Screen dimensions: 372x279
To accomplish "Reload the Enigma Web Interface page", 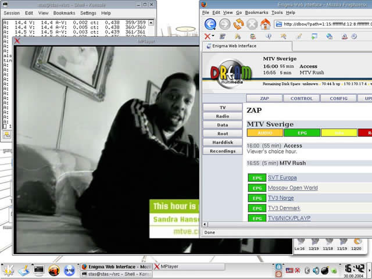I will (x=238, y=24).
